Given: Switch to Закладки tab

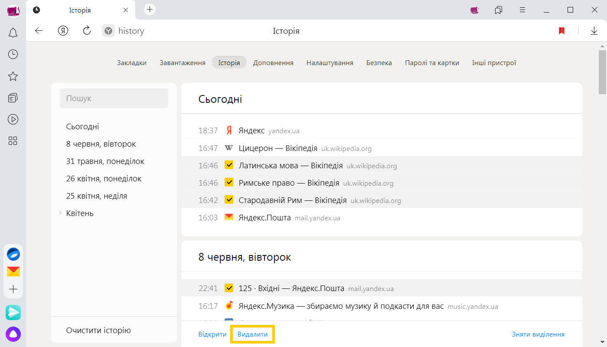Looking at the screenshot, I should pyautogui.click(x=132, y=62).
